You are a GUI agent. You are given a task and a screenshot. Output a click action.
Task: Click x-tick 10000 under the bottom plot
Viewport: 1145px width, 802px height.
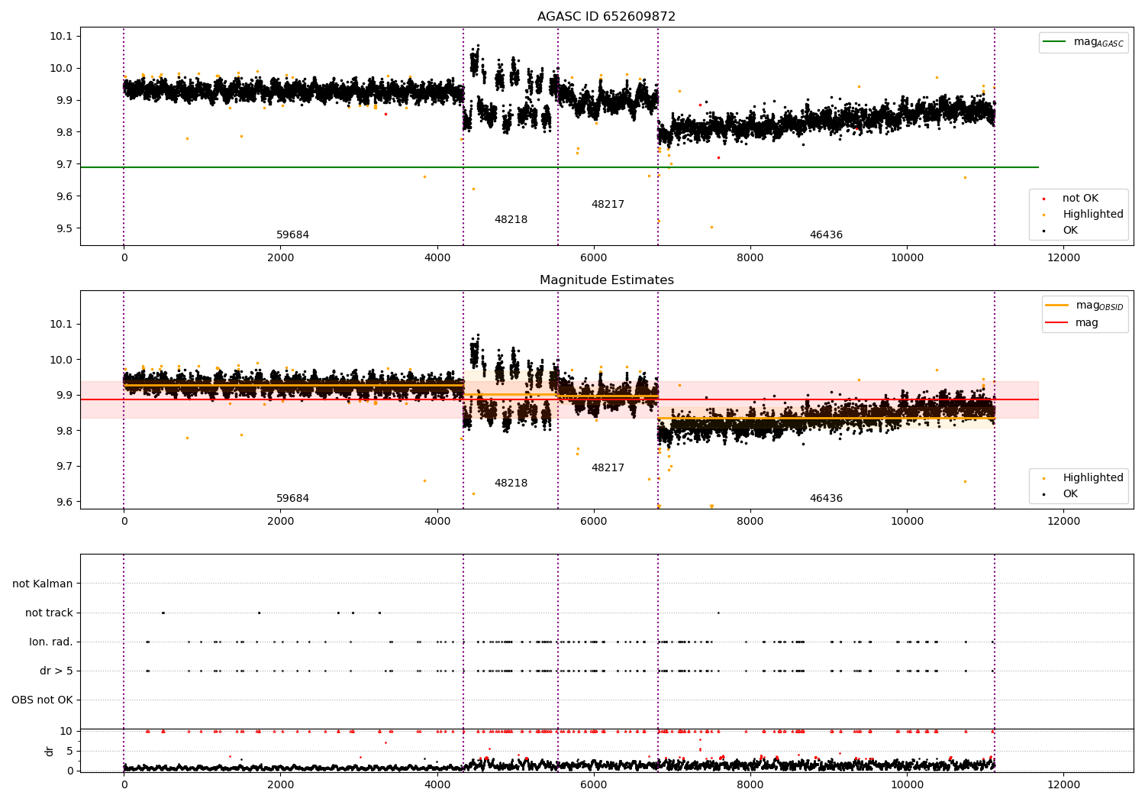[x=907, y=784]
